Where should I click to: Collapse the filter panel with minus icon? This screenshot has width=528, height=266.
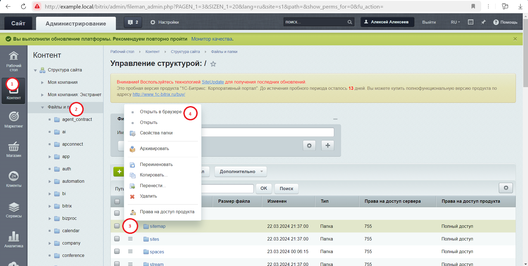click(335, 119)
